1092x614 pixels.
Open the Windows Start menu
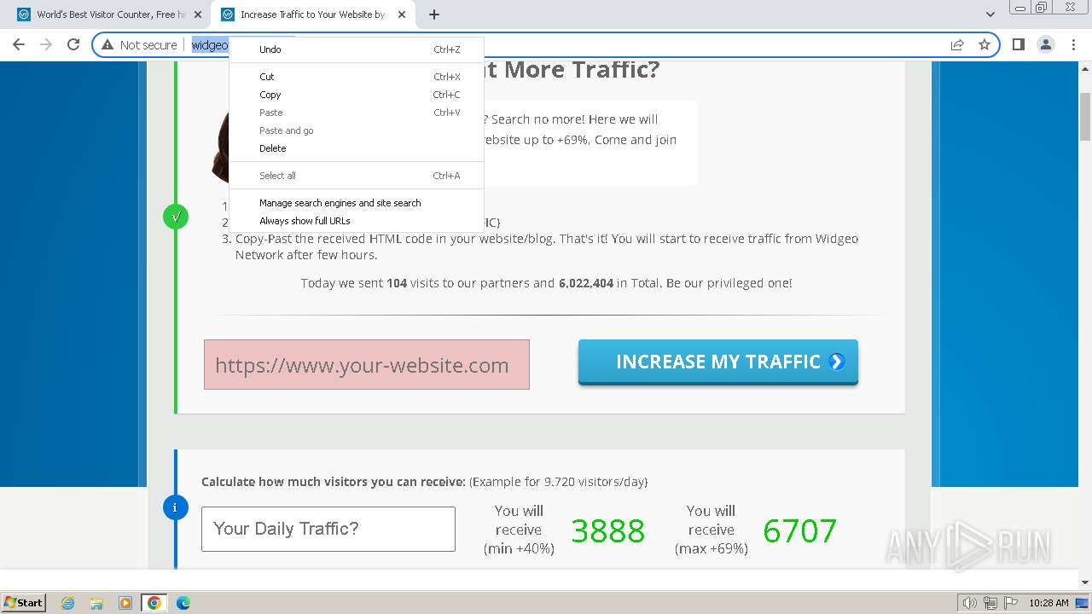23,603
